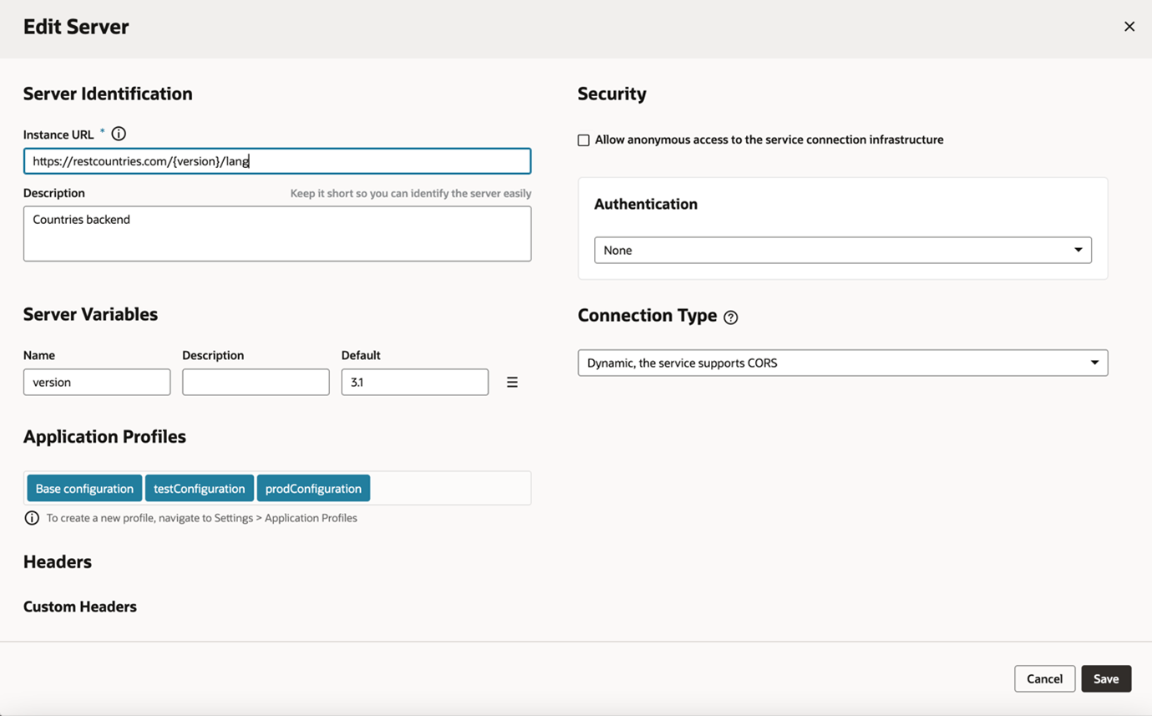Click the 'To create a new profile' hint
Screen dimensions: 1152x716
point(202,518)
